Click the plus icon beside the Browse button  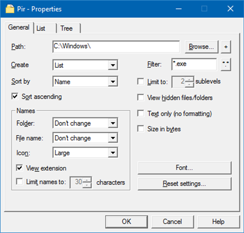[226, 46]
